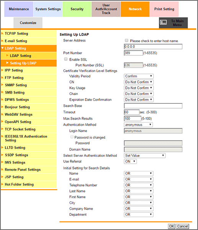Image resolution: width=198 pixels, height=230 pixels.
Task: Open IPP Setting
Action: tap(29, 71)
